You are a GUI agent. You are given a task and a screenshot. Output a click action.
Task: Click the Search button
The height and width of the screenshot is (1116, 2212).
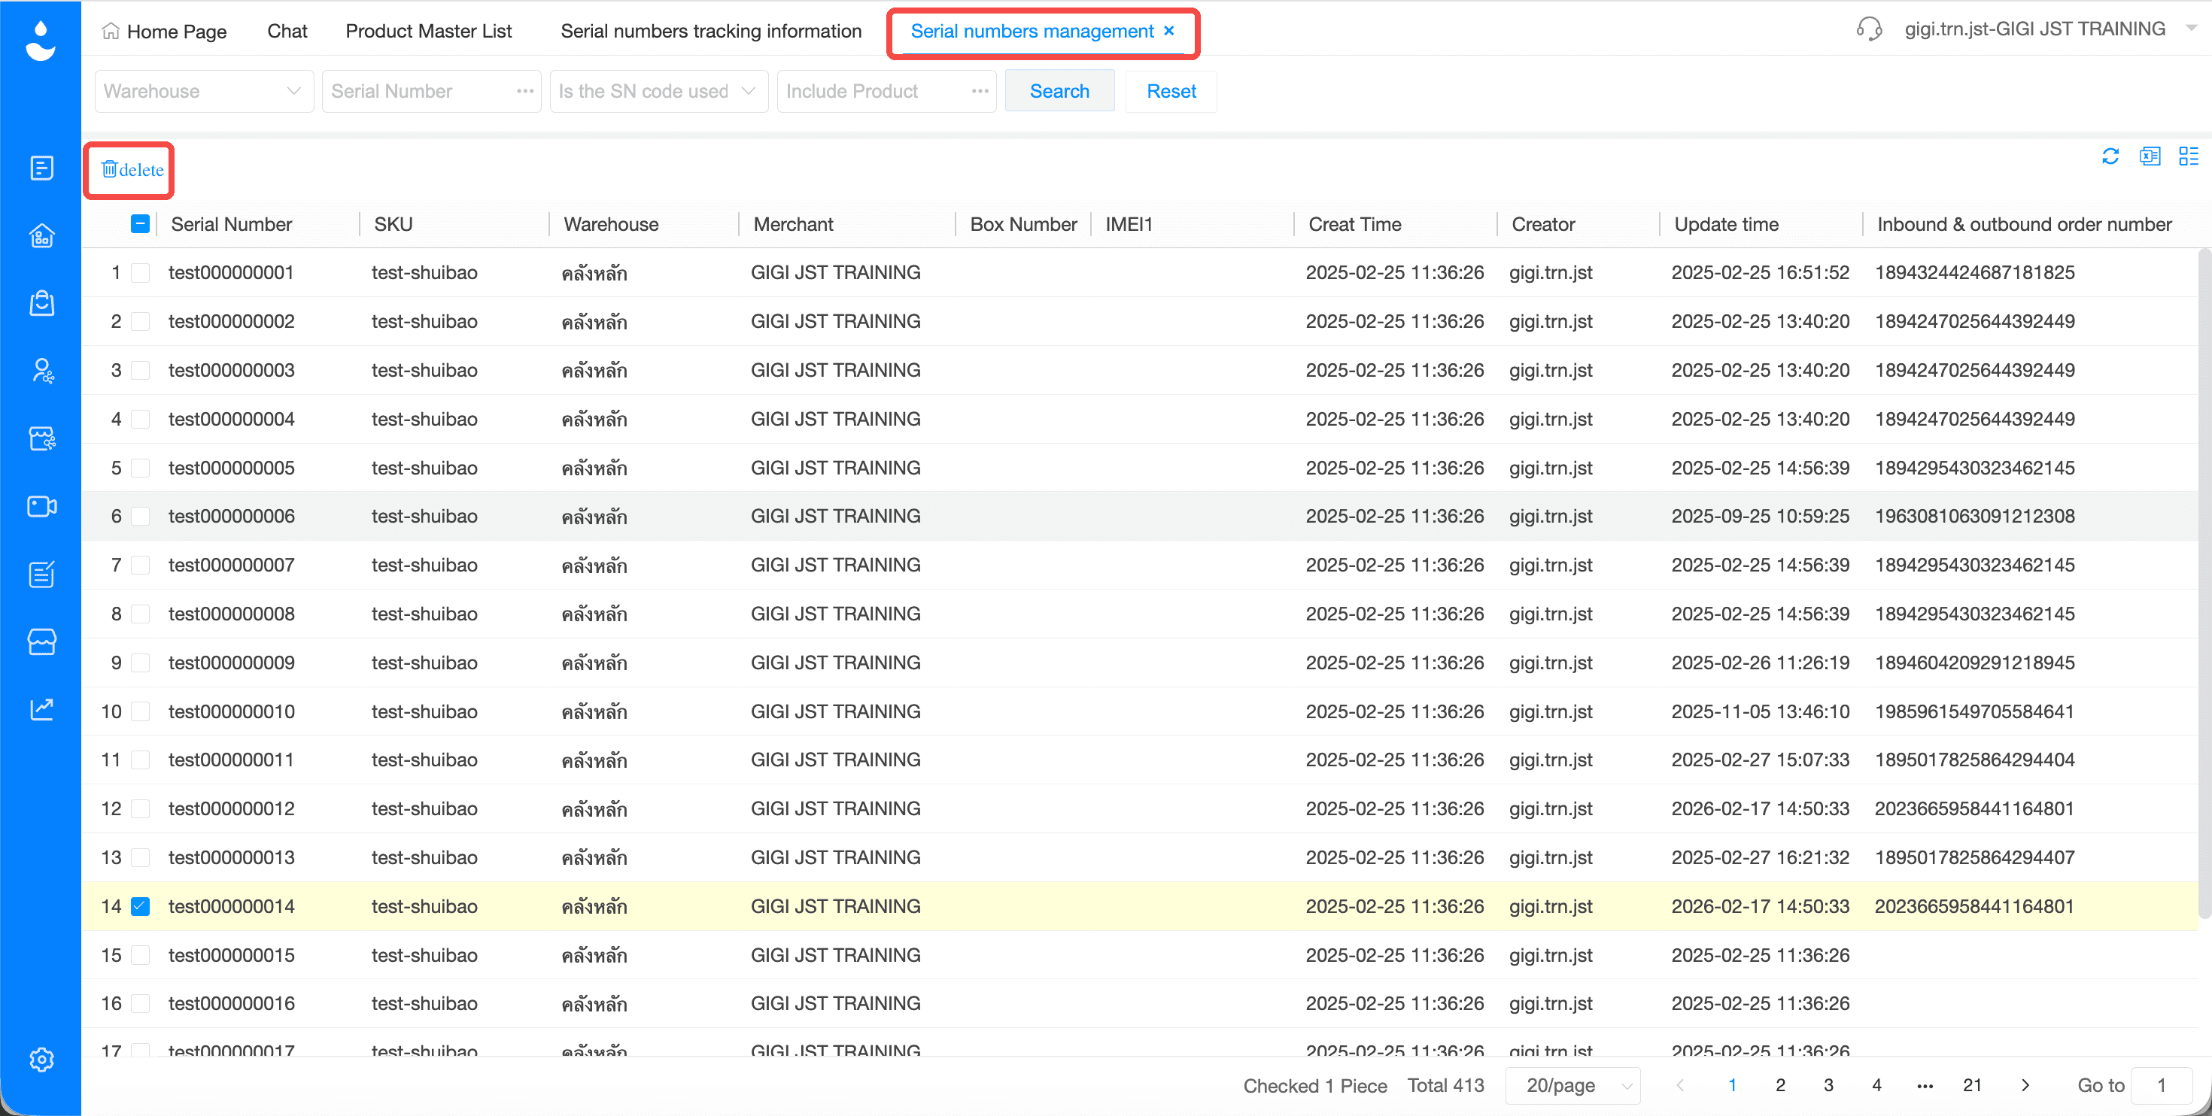click(1059, 91)
